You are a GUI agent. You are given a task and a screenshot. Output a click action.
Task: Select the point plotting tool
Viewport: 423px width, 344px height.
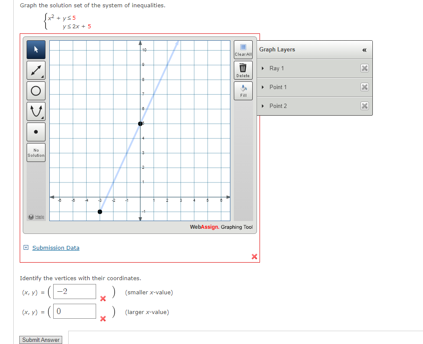[x=36, y=132]
